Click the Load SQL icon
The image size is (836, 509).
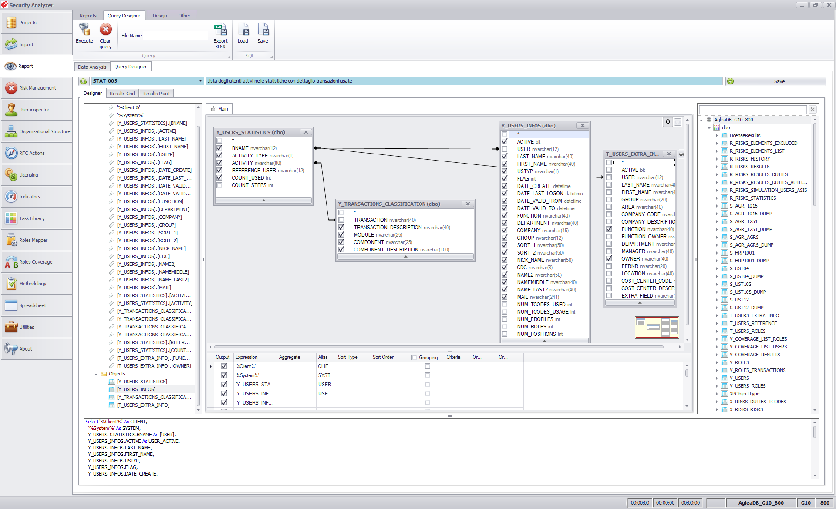243,30
